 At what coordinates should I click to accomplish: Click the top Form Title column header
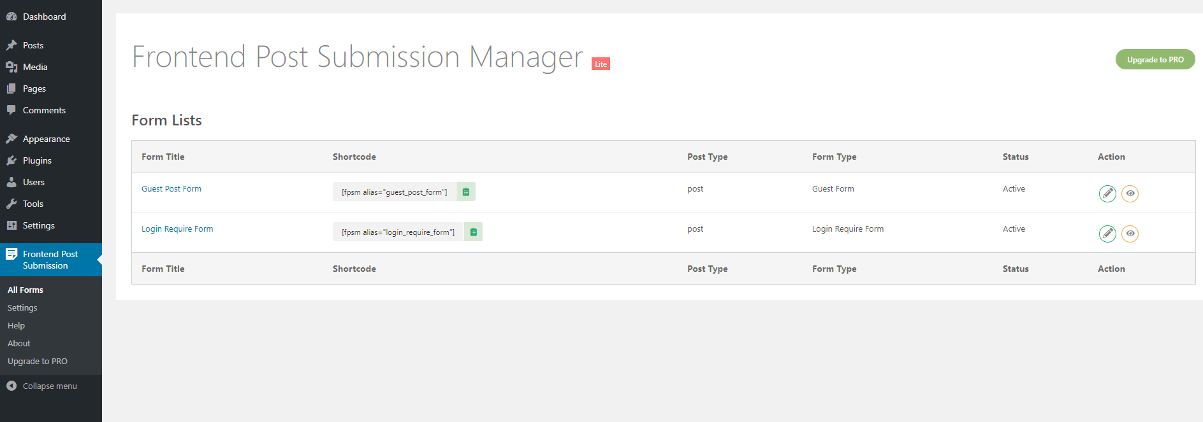point(163,157)
